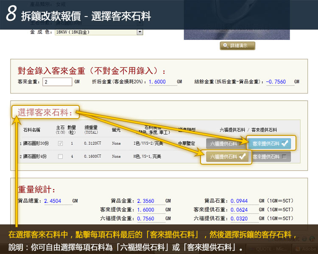Click the 18KW (18K白金) combo box field
The width and height of the screenshot is (318, 254).
pyautogui.click(x=99, y=32)
